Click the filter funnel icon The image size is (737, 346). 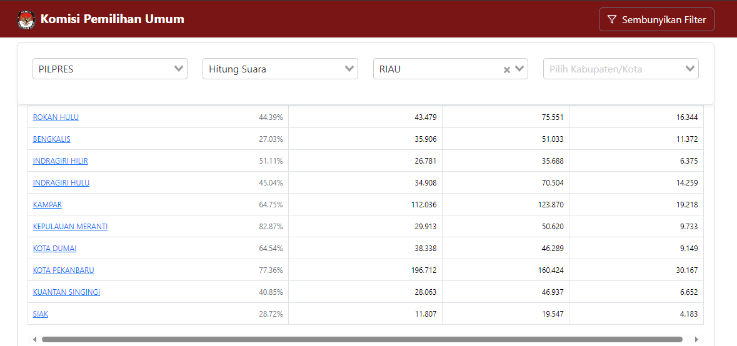(x=611, y=19)
